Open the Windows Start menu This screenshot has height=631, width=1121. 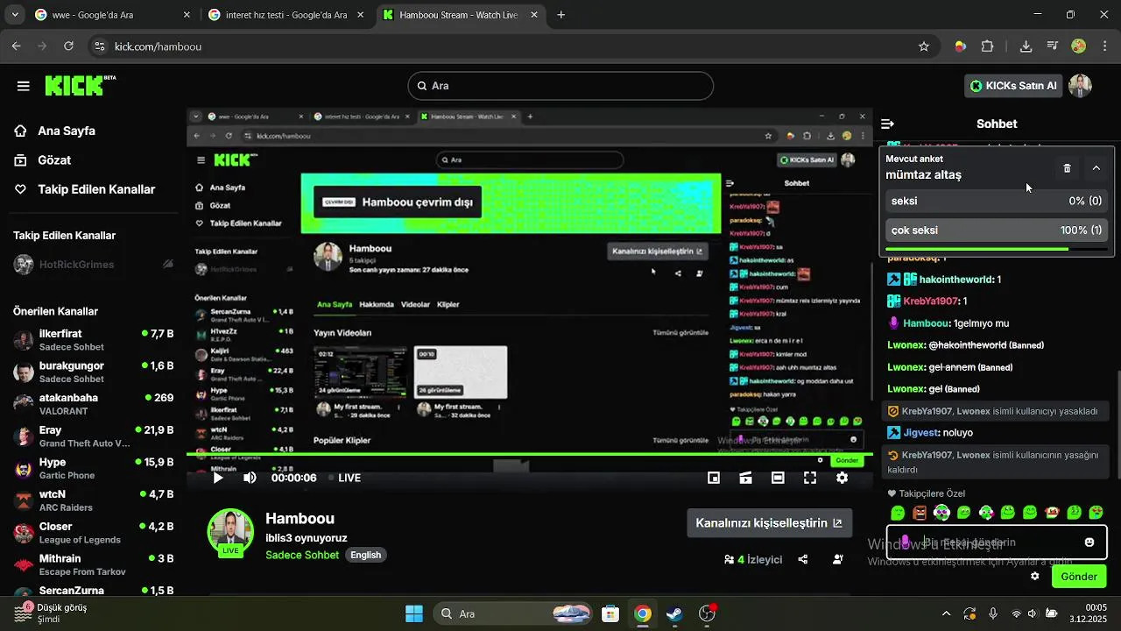(x=414, y=613)
